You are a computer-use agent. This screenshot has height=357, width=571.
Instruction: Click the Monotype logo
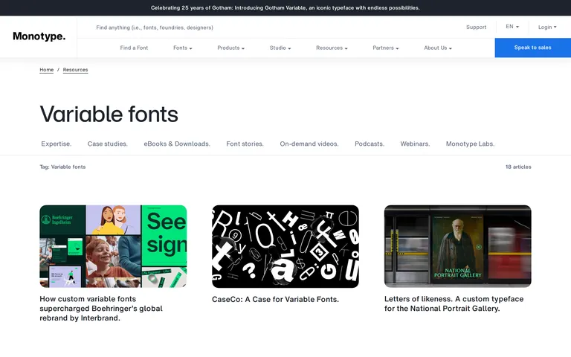click(x=39, y=36)
